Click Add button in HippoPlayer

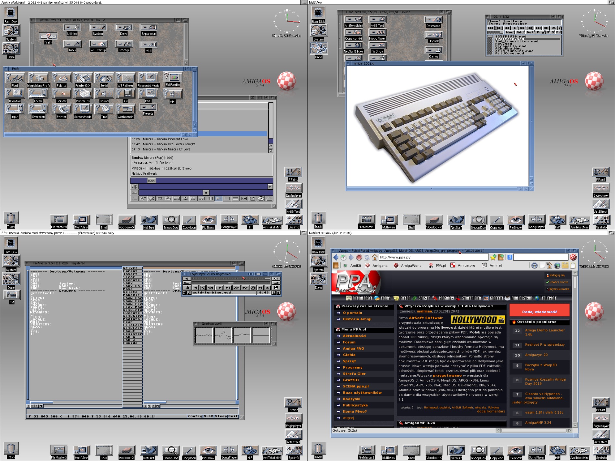pyautogui.click(x=520, y=32)
